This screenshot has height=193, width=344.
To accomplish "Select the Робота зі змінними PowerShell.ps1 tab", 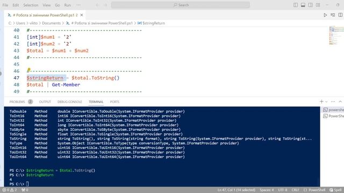I will pos(45,15).
